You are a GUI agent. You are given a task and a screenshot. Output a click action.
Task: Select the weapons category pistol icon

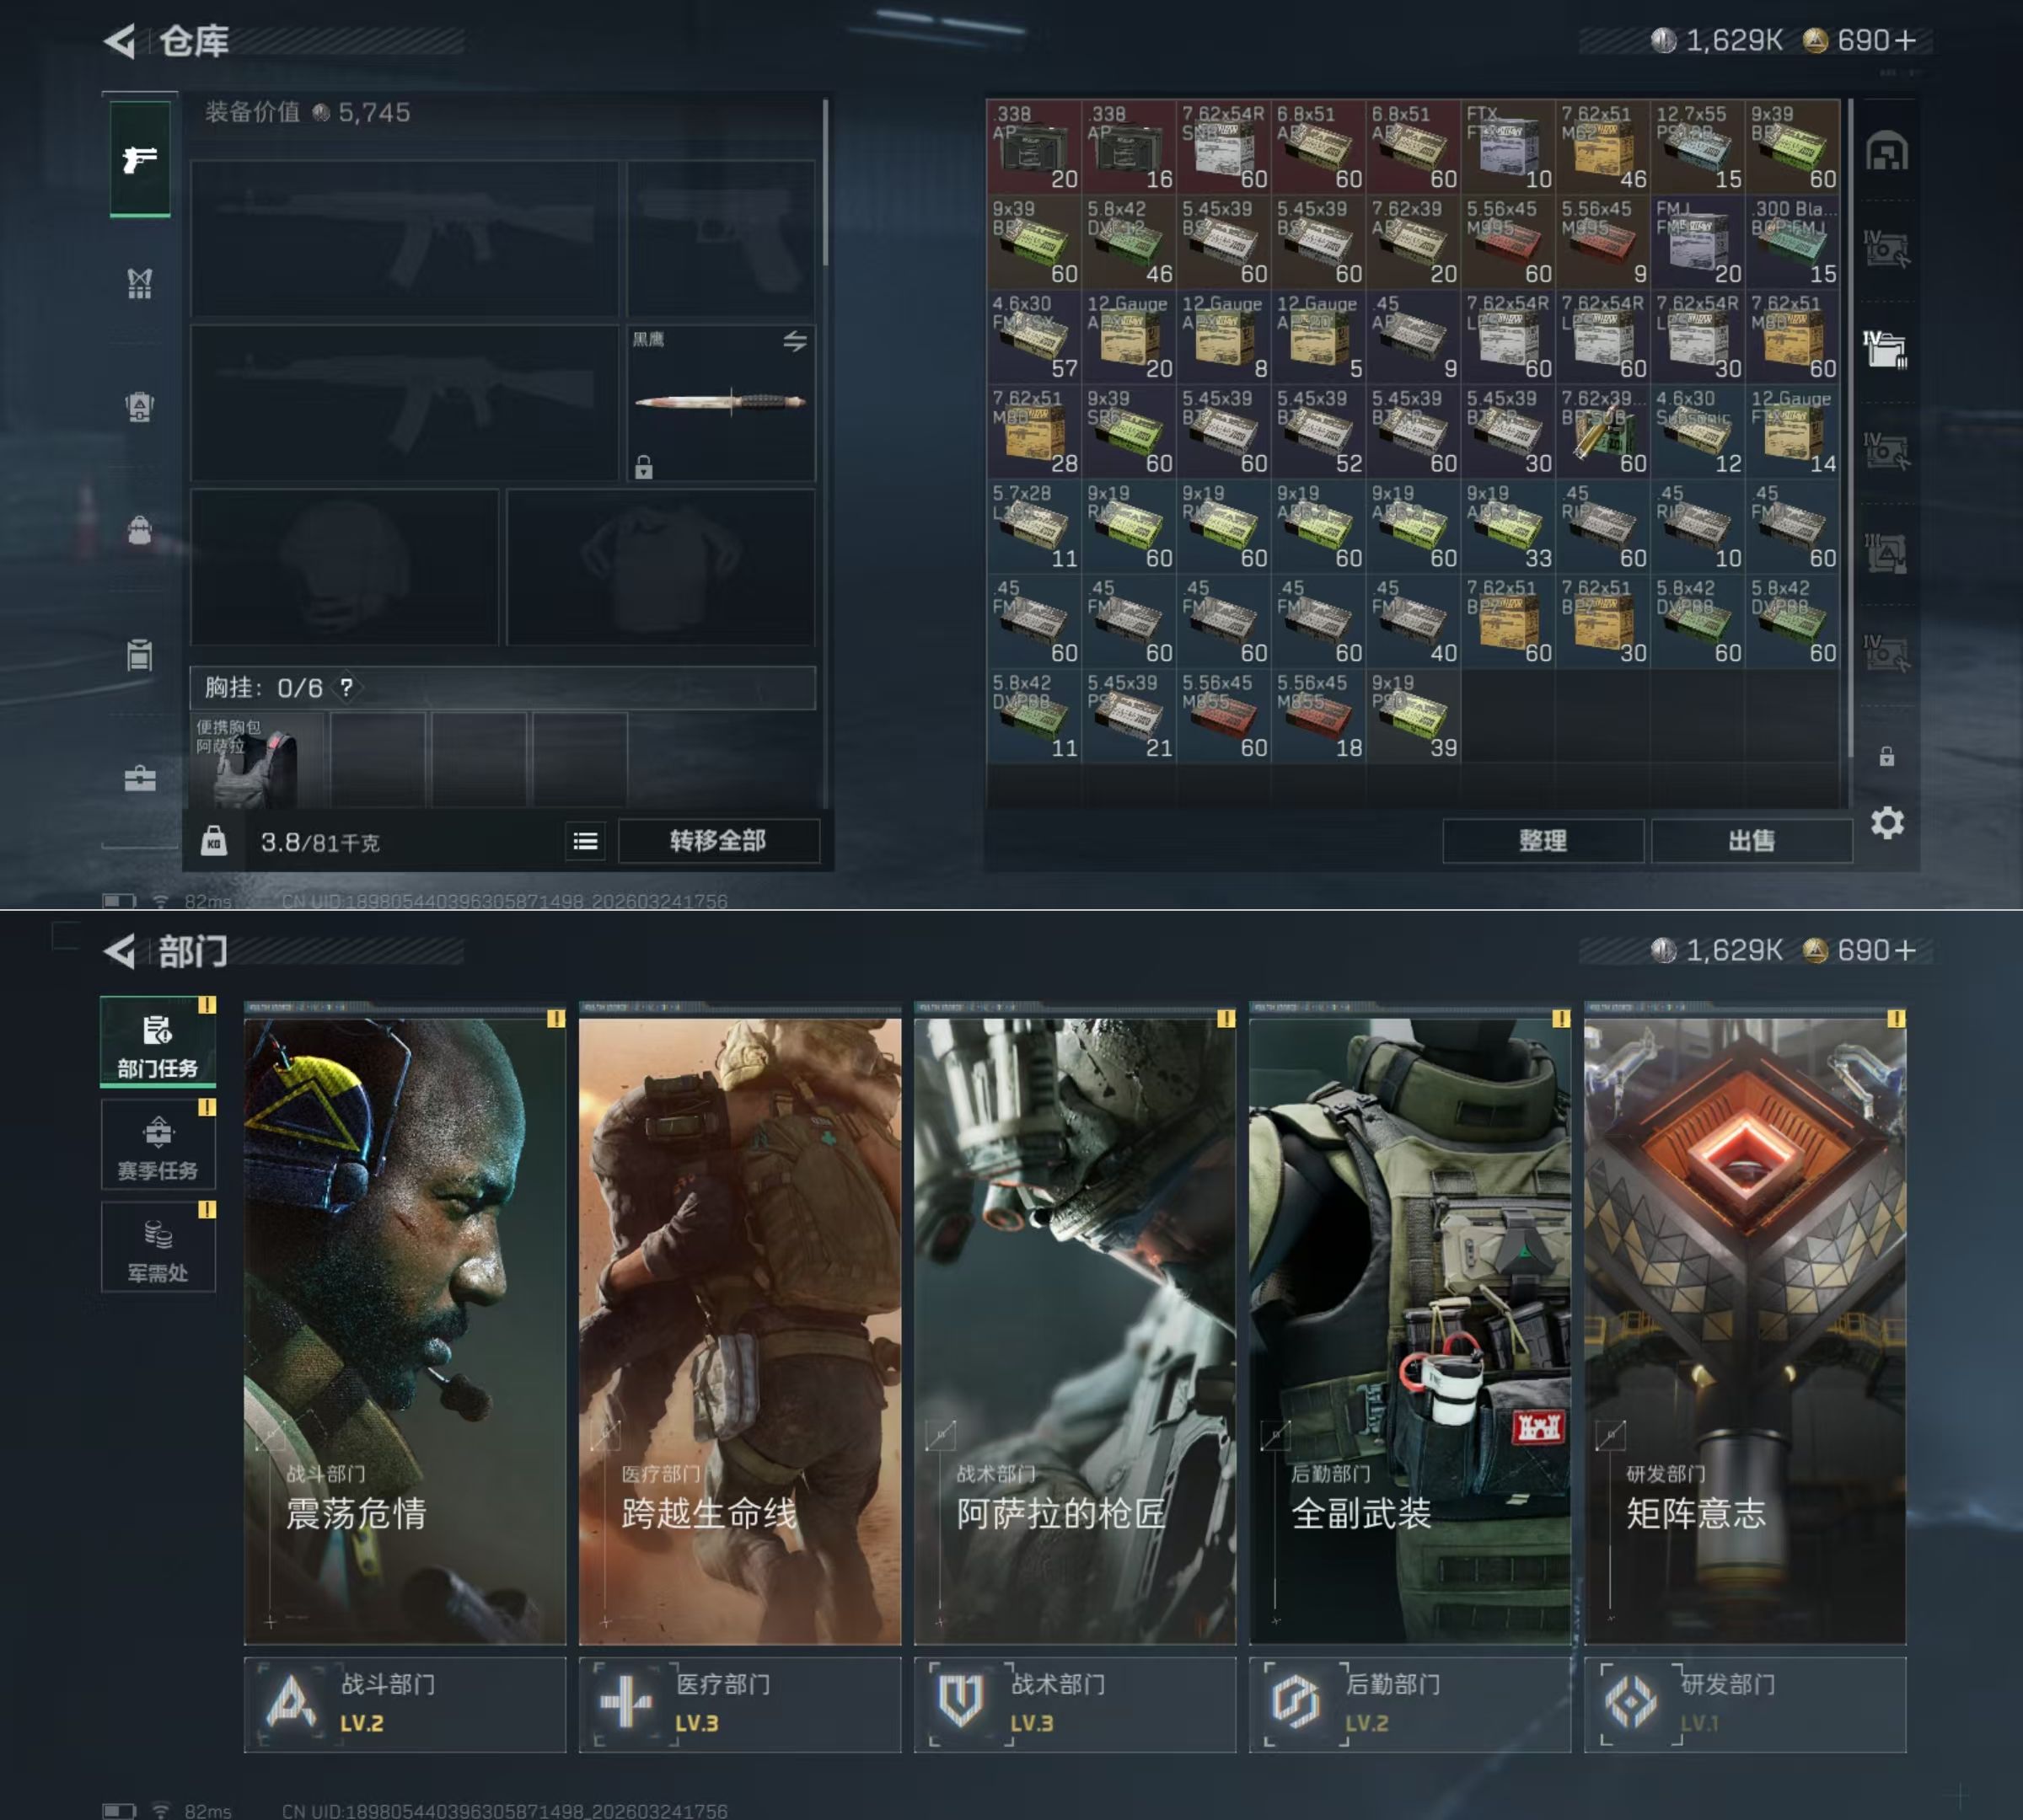click(139, 159)
